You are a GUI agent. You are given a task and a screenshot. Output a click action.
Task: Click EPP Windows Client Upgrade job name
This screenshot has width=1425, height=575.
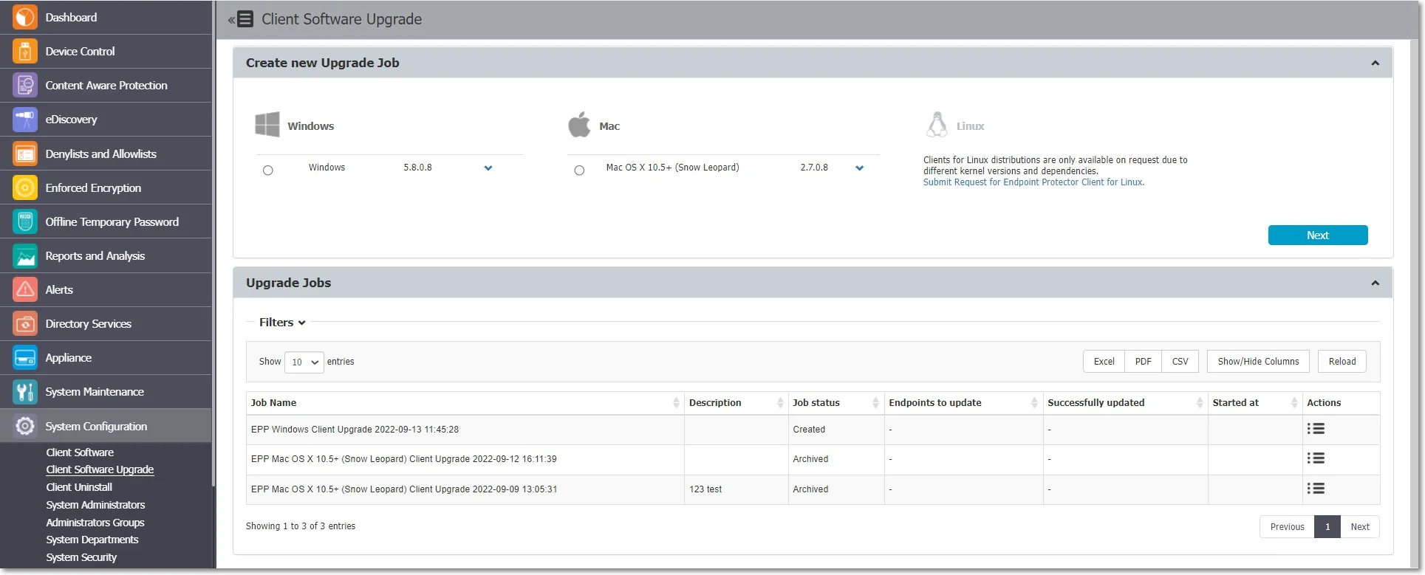coord(355,430)
